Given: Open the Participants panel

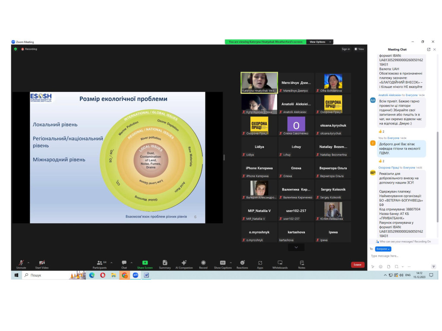Looking at the screenshot, I should [100, 264].
